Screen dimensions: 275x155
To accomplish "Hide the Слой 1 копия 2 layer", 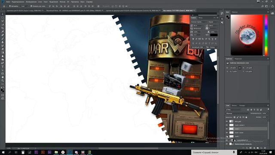I will click(226, 125).
